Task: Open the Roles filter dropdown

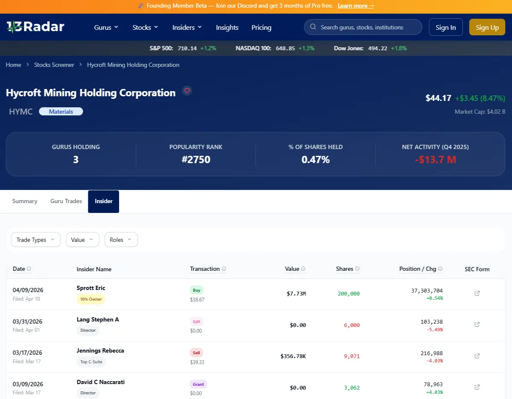Action: click(x=121, y=240)
